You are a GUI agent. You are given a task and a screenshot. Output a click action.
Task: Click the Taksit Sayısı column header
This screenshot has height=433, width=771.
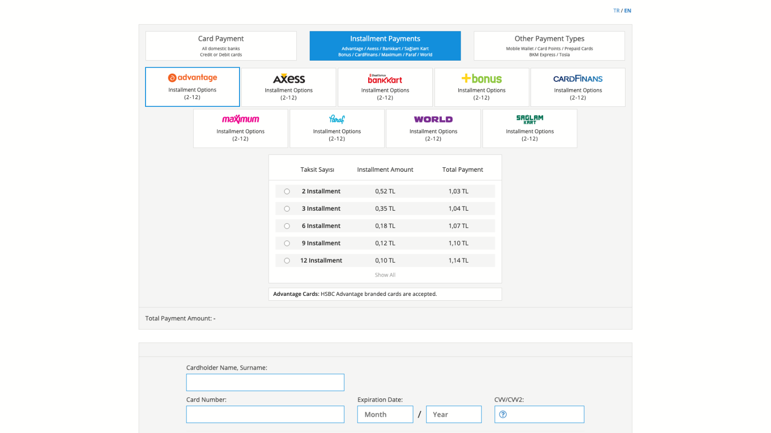tap(317, 170)
